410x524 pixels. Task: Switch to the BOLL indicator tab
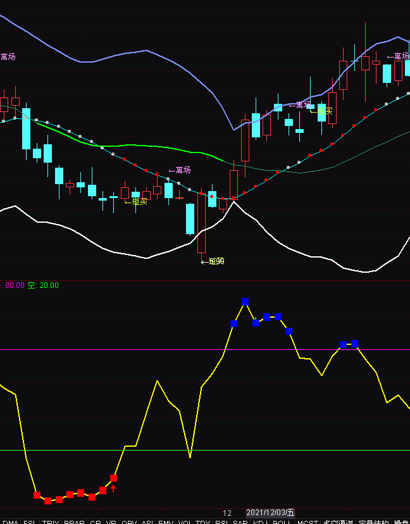pyautogui.click(x=282, y=520)
